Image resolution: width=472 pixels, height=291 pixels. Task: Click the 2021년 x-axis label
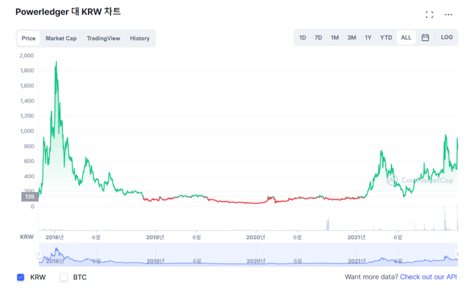pos(357,237)
